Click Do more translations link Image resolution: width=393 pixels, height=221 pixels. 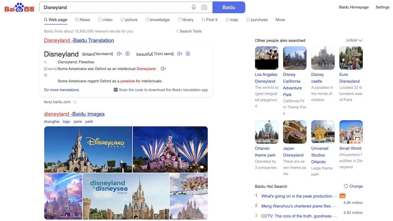pyautogui.click(x=61, y=90)
